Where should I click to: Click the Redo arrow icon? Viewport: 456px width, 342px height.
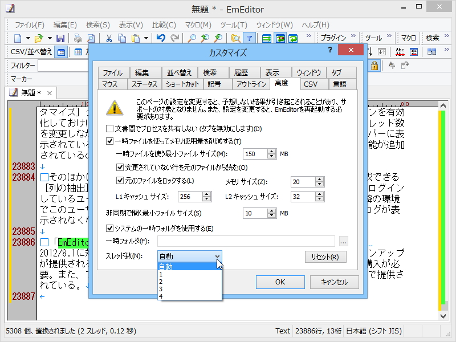tap(174, 38)
